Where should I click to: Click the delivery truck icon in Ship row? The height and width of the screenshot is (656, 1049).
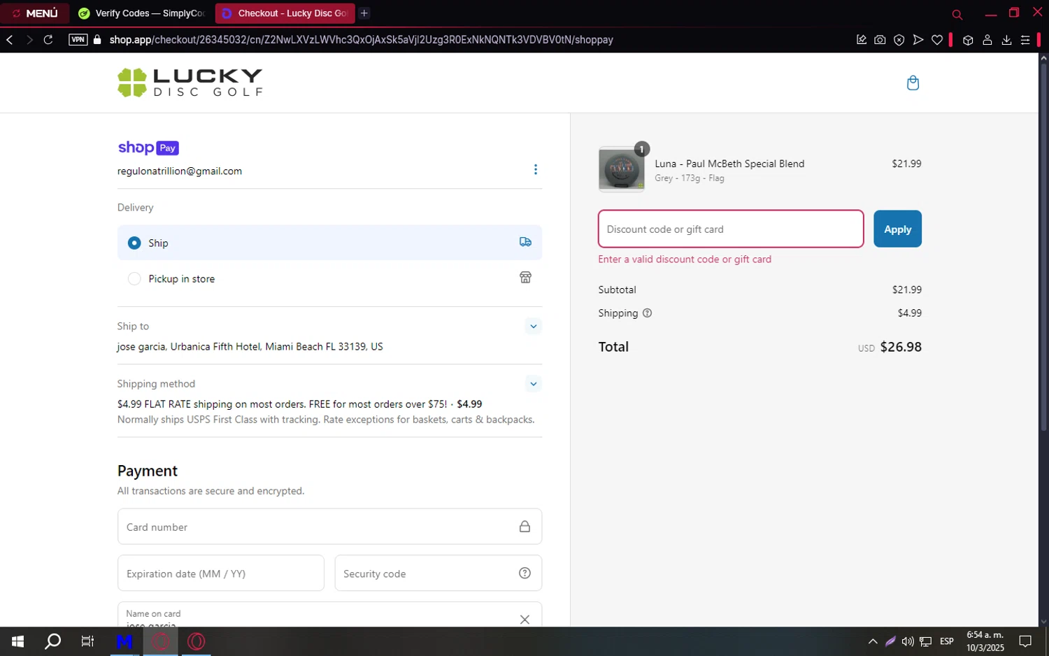[x=525, y=242]
